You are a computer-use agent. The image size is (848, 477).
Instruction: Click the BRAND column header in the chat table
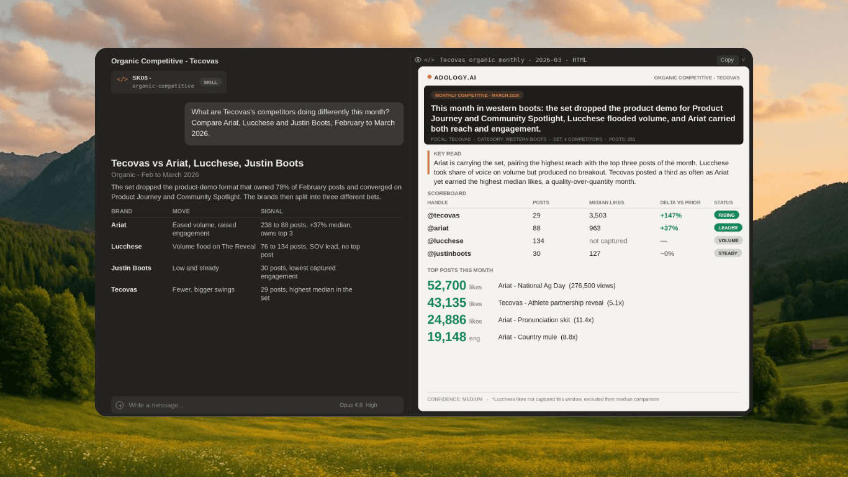click(122, 211)
